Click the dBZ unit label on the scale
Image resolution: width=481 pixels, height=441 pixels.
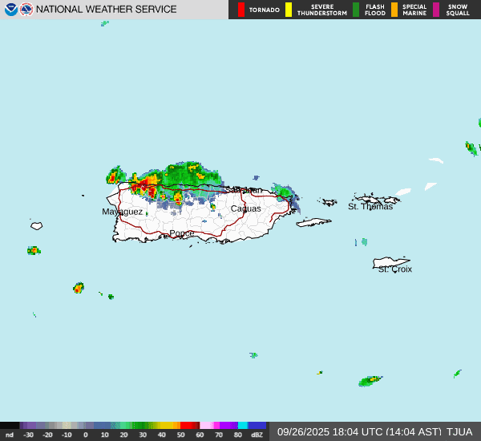[257, 435]
